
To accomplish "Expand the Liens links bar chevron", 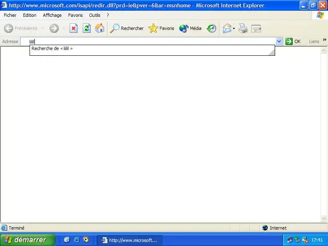I will 324,39.
